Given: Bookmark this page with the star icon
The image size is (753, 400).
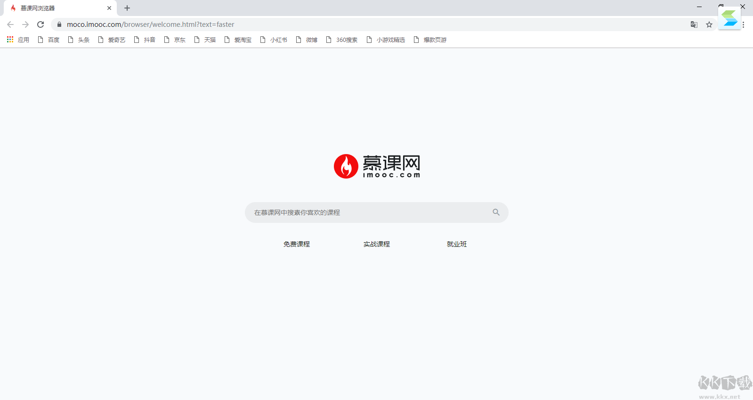Looking at the screenshot, I should (x=709, y=24).
